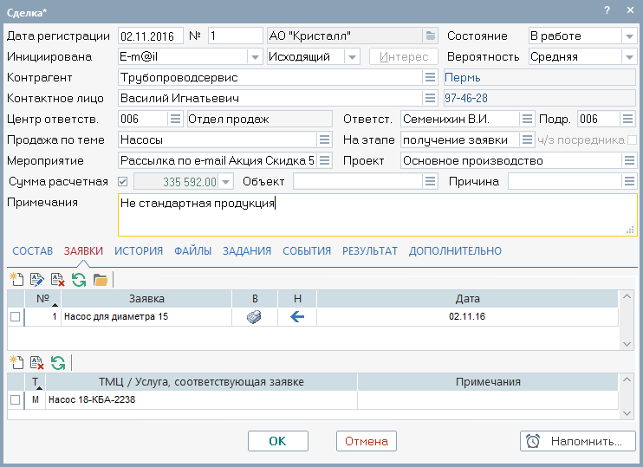Confirm with the OK button
643x467 pixels.
coord(278,441)
